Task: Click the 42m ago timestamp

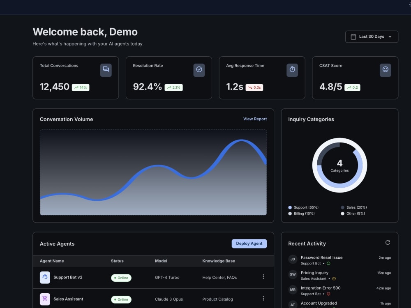Action: [x=384, y=288]
